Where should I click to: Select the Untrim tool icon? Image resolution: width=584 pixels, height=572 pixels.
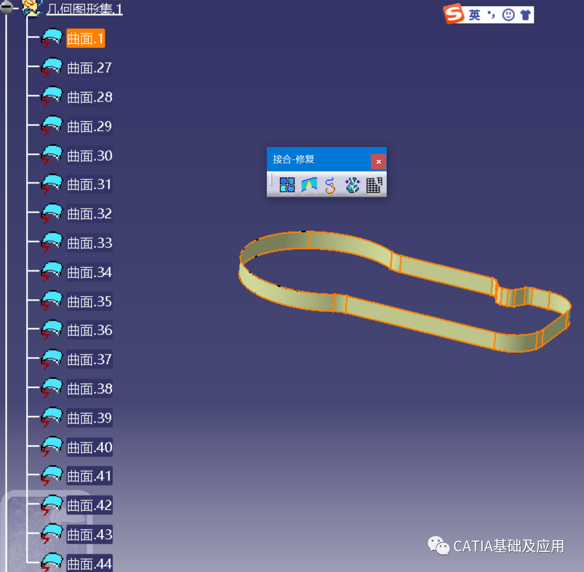[352, 185]
